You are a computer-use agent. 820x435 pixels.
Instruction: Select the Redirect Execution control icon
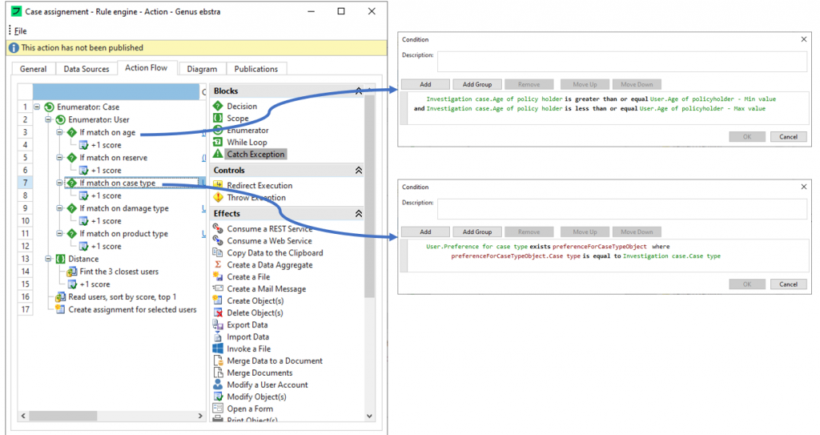pyautogui.click(x=218, y=185)
